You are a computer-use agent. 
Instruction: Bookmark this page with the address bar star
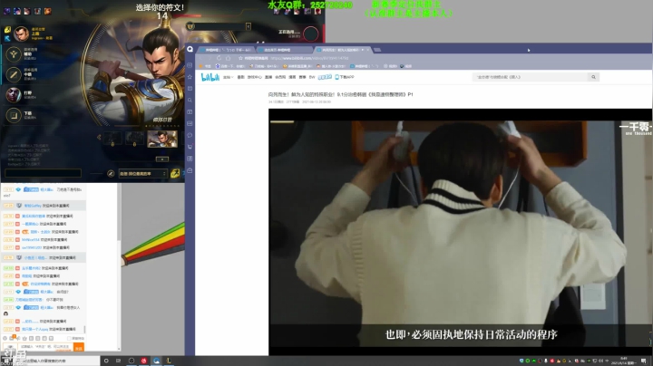click(240, 58)
